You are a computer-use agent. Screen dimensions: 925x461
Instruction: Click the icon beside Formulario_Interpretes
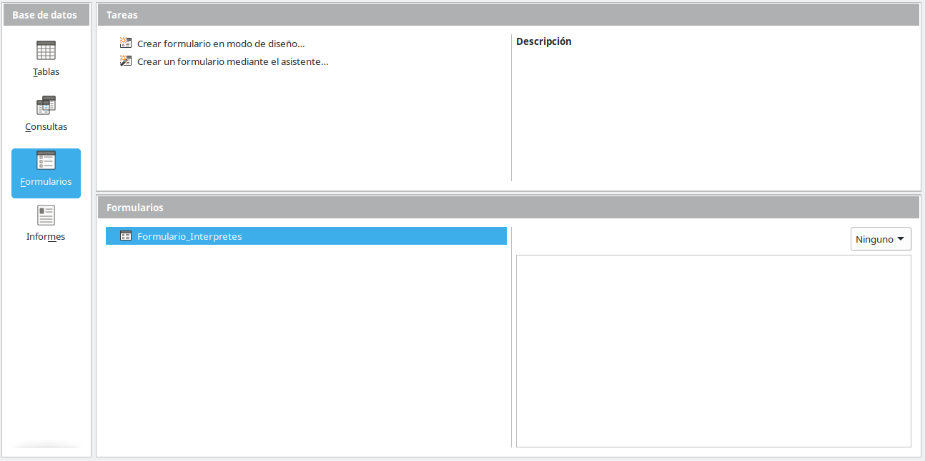click(x=126, y=236)
